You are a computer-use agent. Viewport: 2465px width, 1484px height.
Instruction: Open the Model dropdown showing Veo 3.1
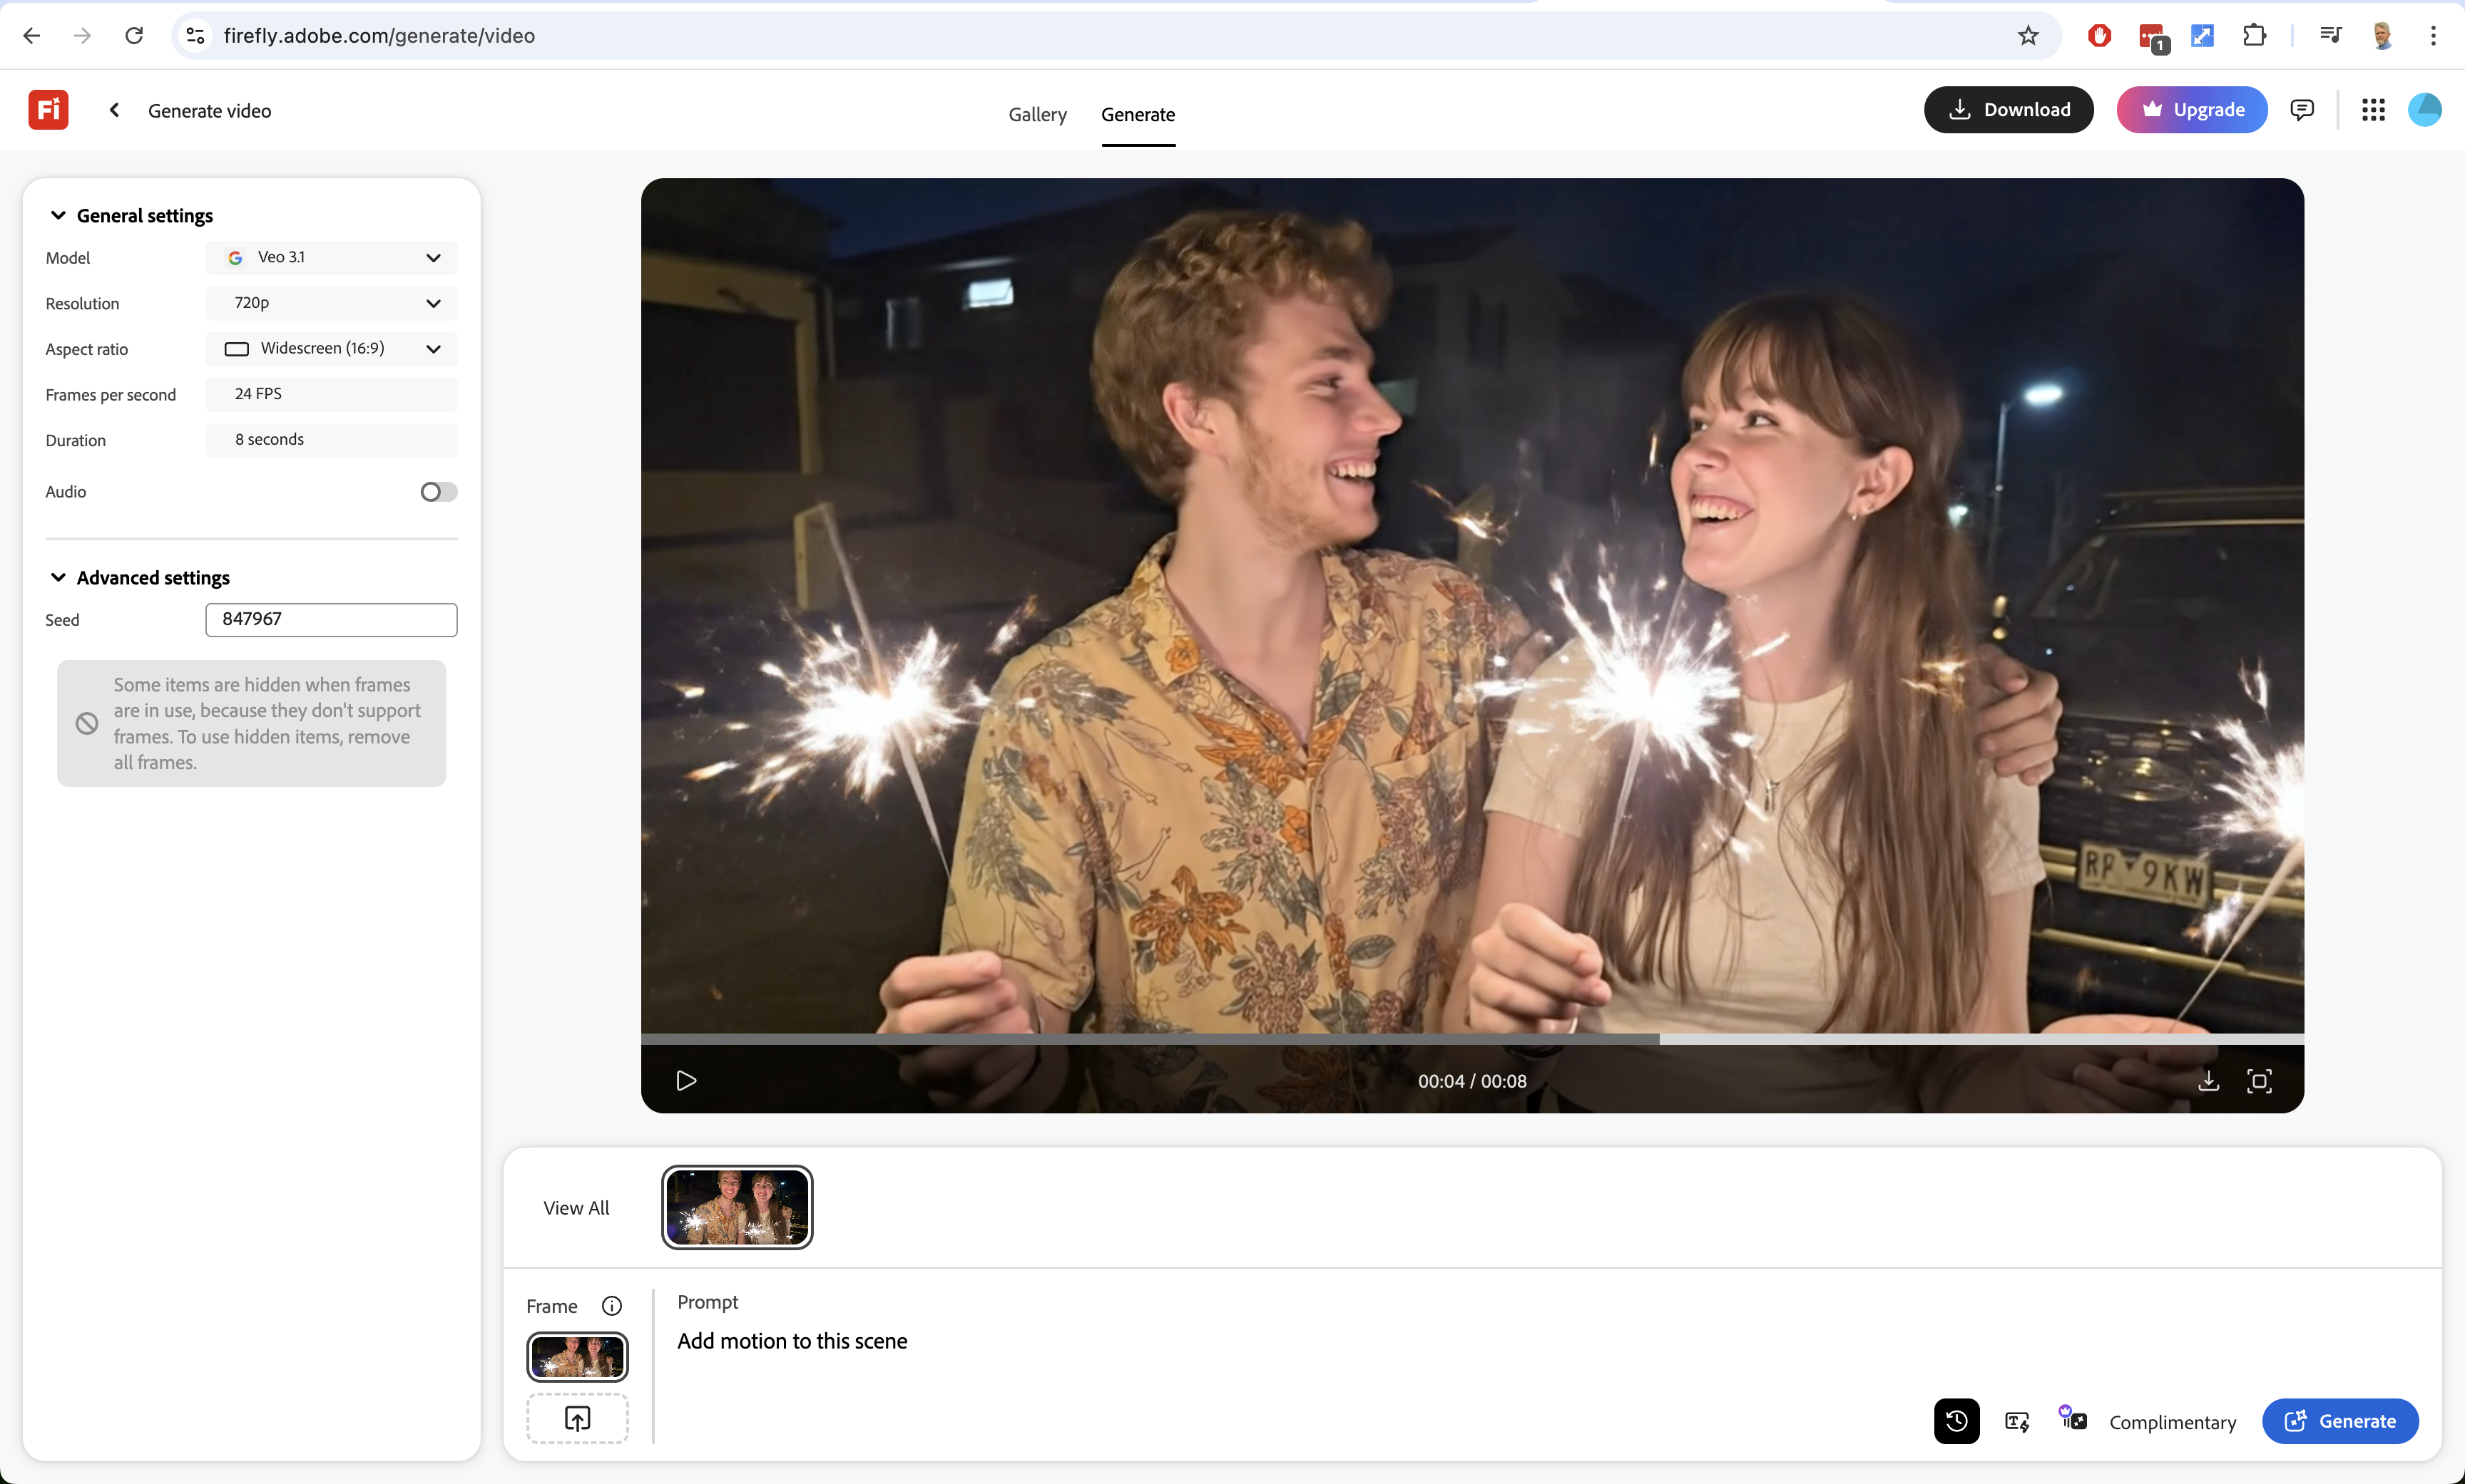point(331,258)
